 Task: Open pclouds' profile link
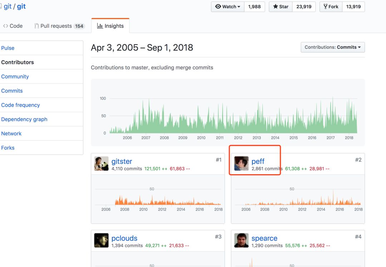(124, 238)
